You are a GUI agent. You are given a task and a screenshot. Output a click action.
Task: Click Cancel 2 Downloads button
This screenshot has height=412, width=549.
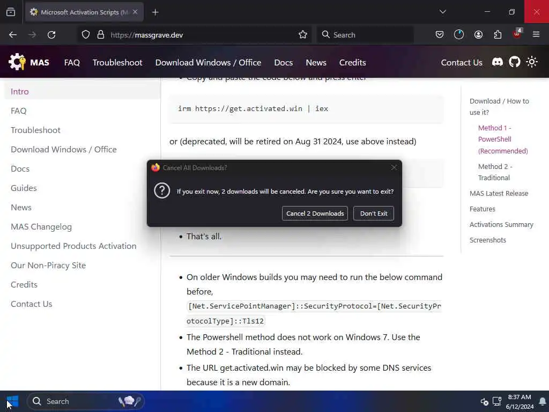tap(315, 214)
